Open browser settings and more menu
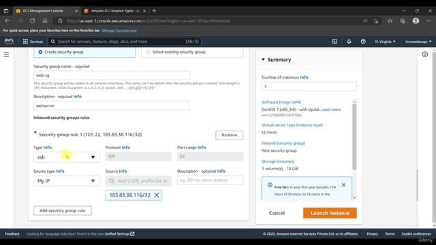Screen dimensions: 436x245 [429, 21]
